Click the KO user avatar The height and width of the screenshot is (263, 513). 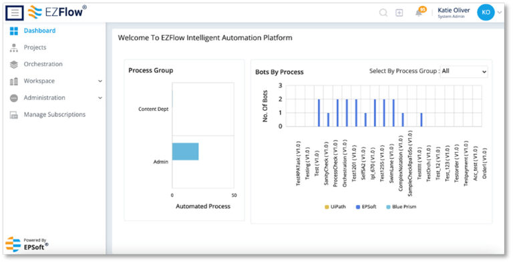(486, 12)
